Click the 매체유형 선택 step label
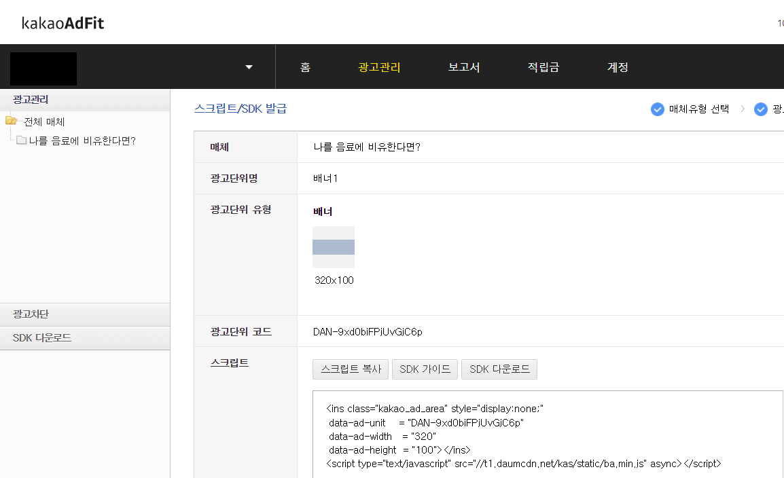Image resolution: width=784 pixels, height=478 pixels. 699,109
